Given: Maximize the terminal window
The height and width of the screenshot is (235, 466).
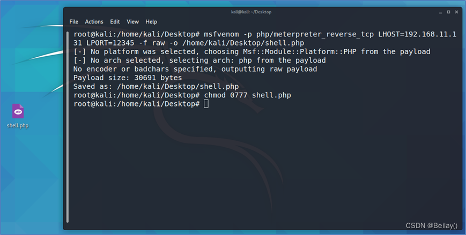Looking at the screenshot, I should click(448, 12).
